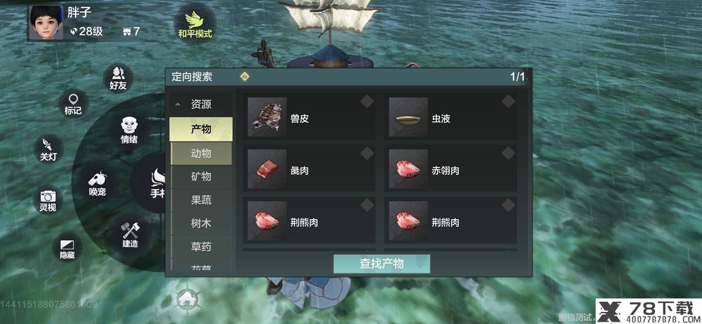
Task: Select the 动物 subcategory
Action: [x=201, y=153]
